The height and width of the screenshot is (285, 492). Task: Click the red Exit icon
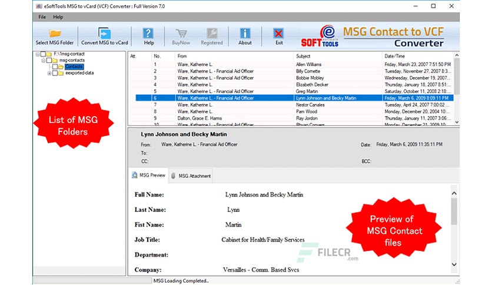pos(278,34)
